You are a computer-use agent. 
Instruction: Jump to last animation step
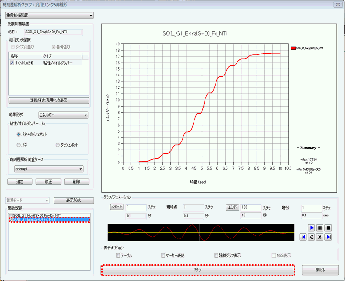[x=328, y=237]
